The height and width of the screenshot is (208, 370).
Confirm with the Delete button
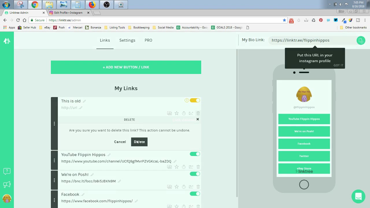point(139,142)
